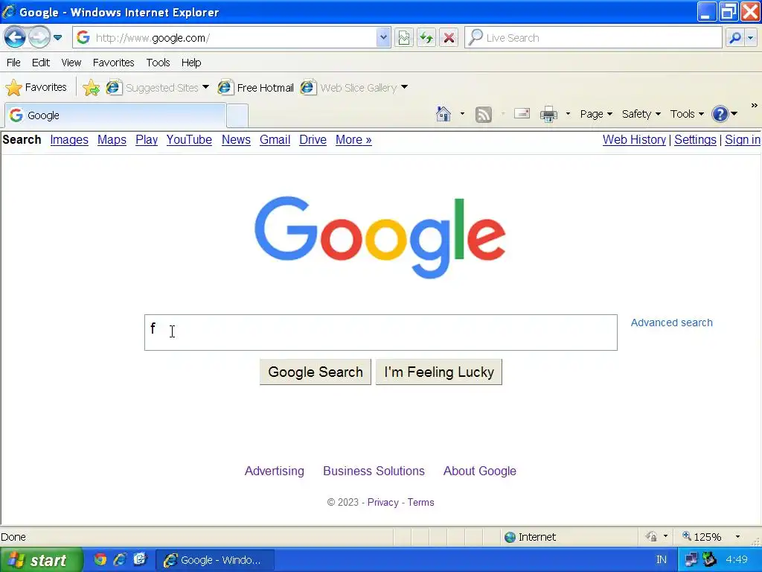Click the Google search text box
Screen dimensions: 762x572
pyautogui.click(x=380, y=332)
